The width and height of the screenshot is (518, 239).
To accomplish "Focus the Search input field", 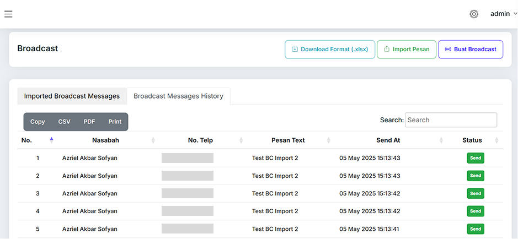I will pos(451,120).
